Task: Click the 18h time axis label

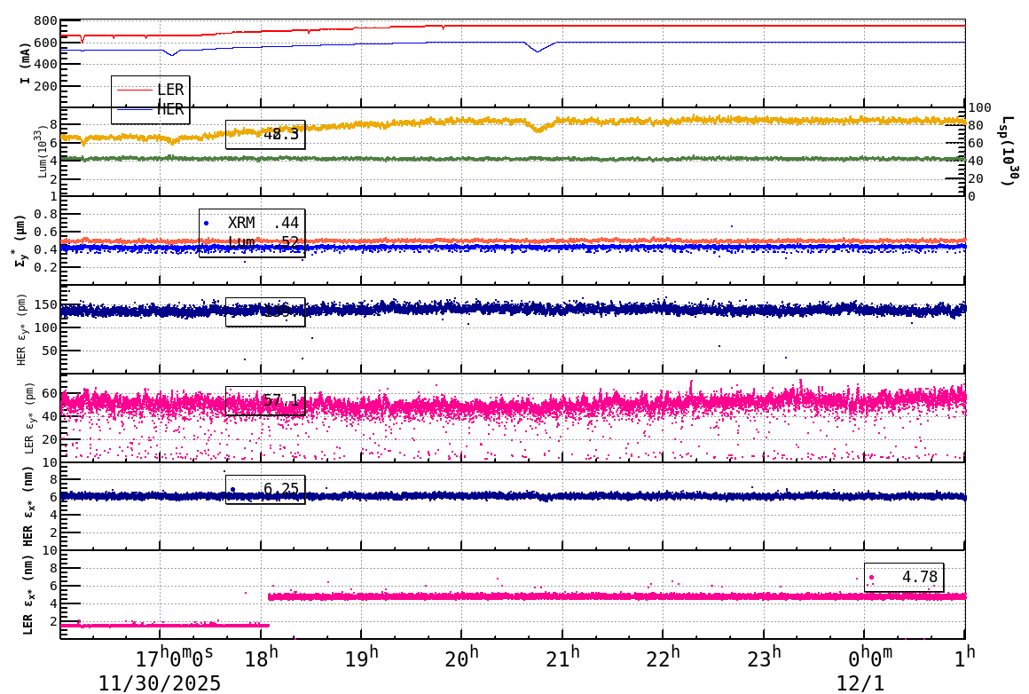Action: pyautogui.click(x=261, y=658)
